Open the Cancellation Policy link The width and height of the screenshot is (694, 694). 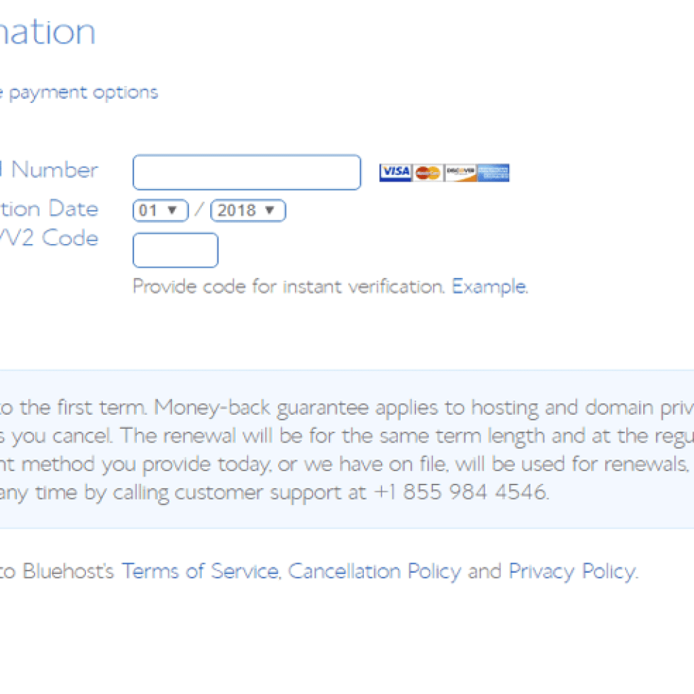pos(374,571)
